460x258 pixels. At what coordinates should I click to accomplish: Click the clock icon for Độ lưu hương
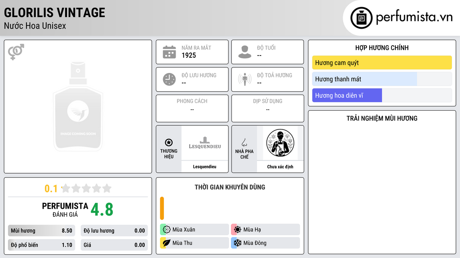coord(169,79)
